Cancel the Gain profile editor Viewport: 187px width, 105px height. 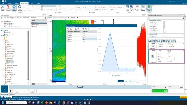coord(133,81)
